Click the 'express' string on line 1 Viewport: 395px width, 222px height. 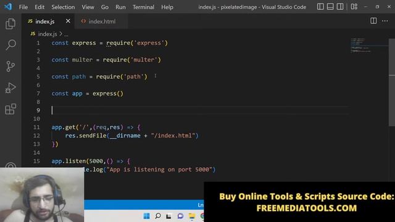click(x=149, y=43)
